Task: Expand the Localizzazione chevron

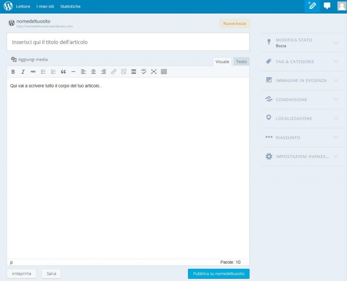Action: (x=336, y=118)
